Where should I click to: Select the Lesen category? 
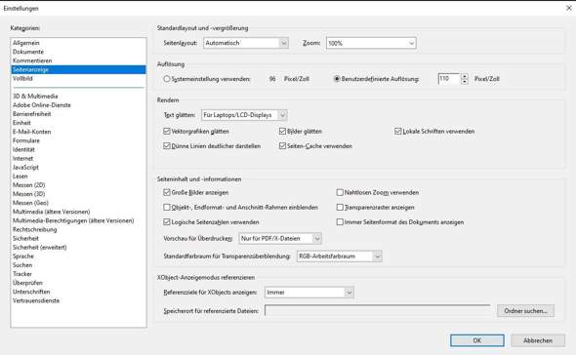click(21, 177)
